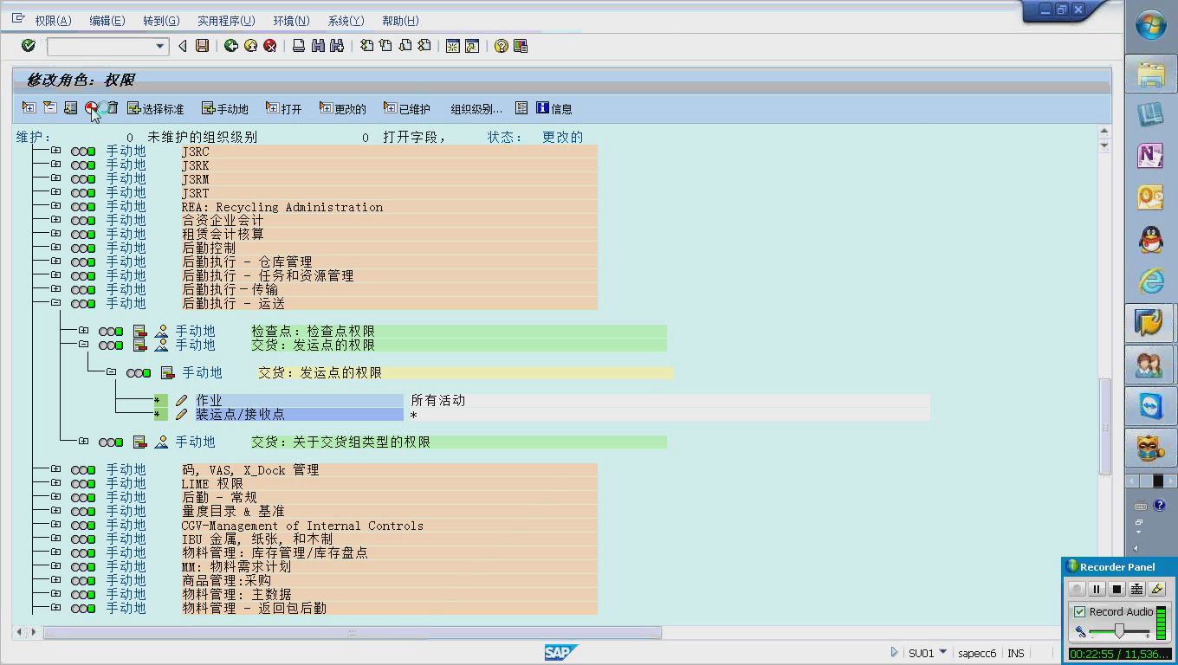Toggle the INS insert mode indicator
This screenshot has width=1178, height=665.
1016,654
